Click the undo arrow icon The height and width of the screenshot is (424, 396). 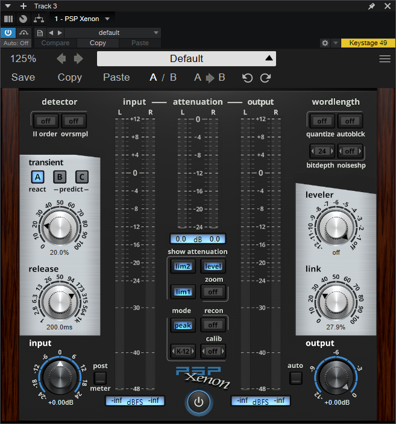coord(247,78)
